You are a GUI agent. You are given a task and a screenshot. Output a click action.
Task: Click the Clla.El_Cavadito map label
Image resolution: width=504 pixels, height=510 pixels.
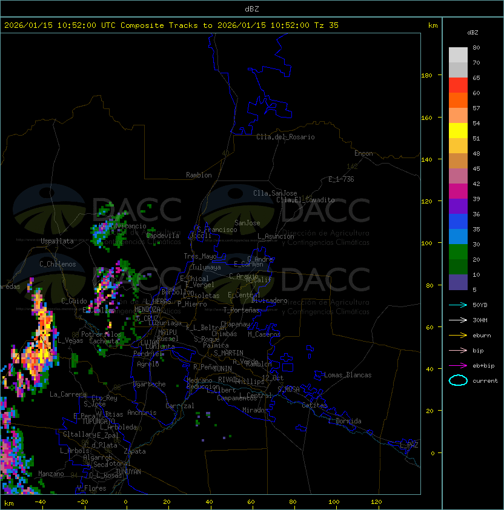pos(305,200)
